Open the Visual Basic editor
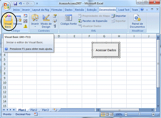 click(x=8, y=21)
